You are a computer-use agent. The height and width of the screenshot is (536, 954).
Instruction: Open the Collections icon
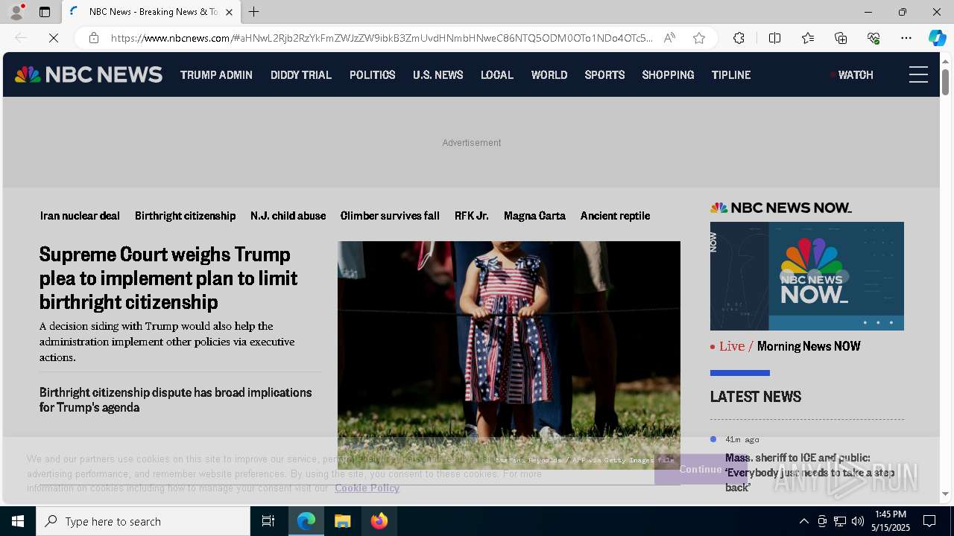pos(841,38)
